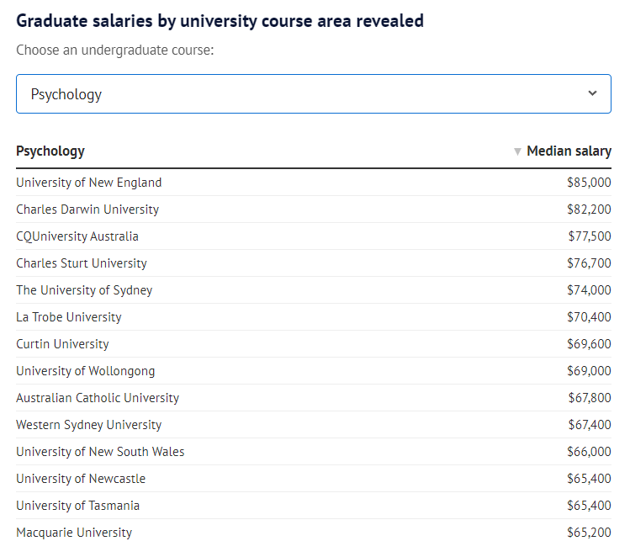Sort by Median salary column
Viewport: 630px width, 557px height.
point(569,151)
